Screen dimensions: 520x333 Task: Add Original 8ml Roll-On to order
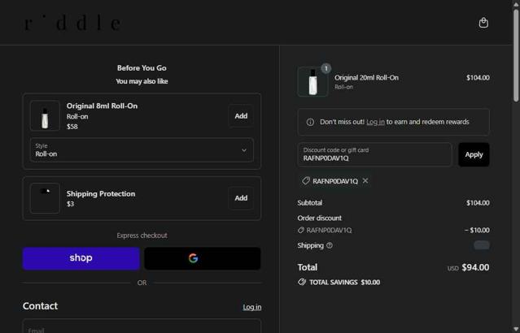click(x=241, y=116)
